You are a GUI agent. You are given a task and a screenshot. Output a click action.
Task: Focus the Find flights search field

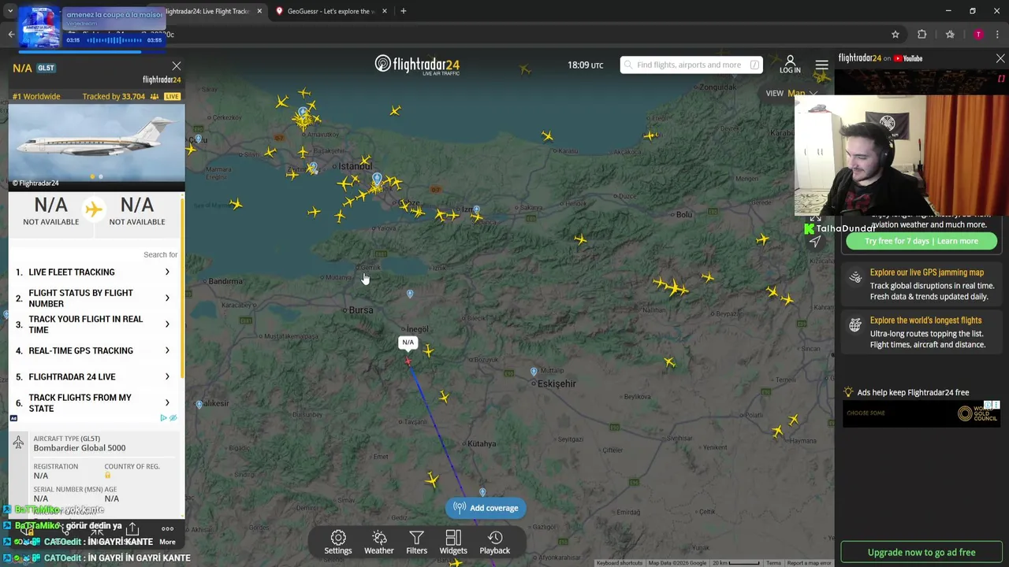pos(691,65)
